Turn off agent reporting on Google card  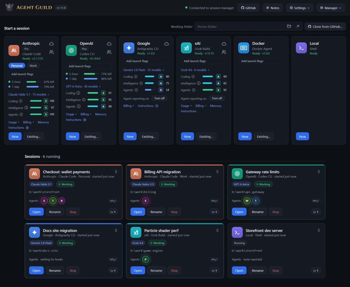click(x=159, y=98)
